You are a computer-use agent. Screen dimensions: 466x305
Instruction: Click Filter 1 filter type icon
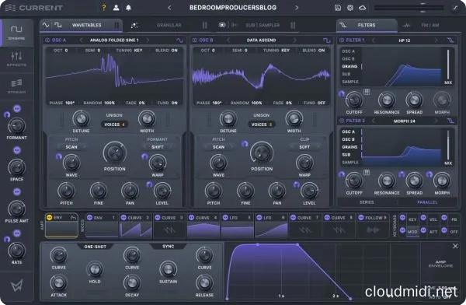click(x=450, y=40)
